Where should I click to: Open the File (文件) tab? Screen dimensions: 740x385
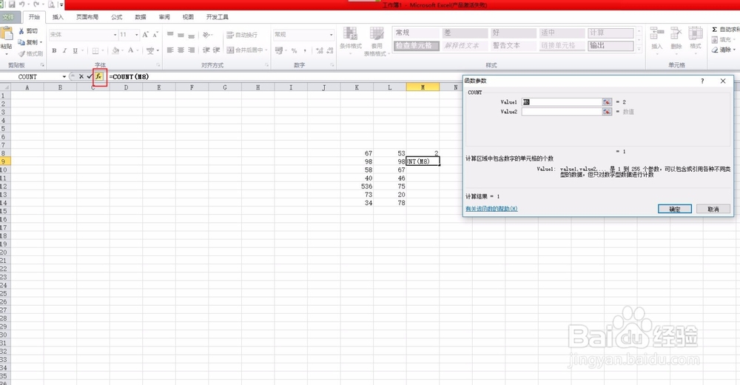(x=9, y=17)
